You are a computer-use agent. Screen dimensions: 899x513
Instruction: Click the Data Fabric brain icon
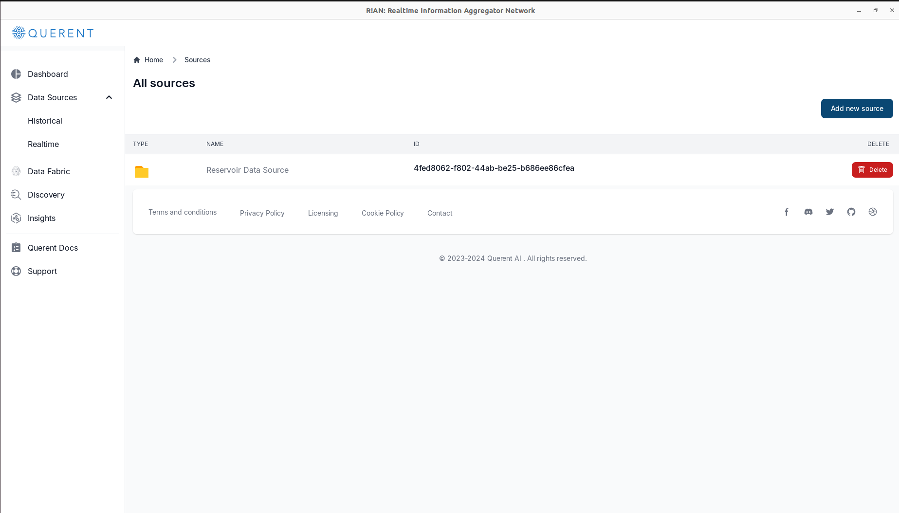coord(16,171)
